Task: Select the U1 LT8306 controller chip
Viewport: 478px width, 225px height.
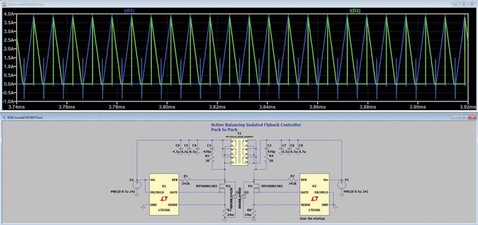Action: (163, 194)
